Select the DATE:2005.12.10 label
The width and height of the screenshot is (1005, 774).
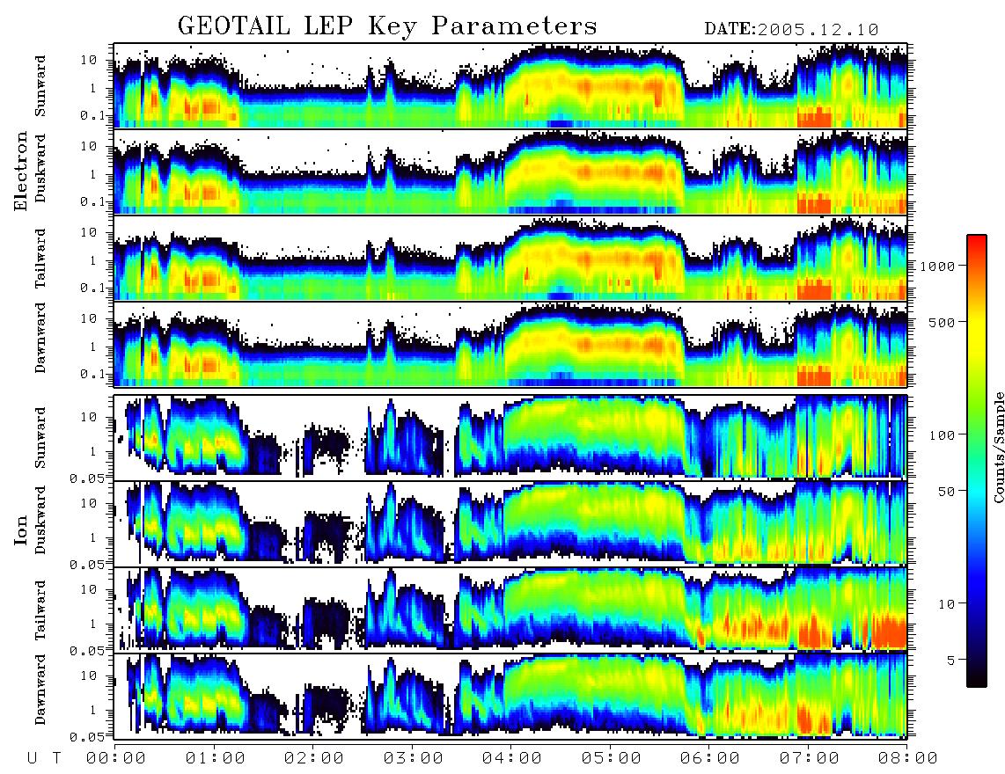point(791,30)
